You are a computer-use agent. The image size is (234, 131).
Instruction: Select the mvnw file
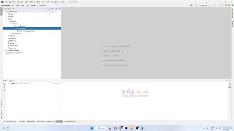(x=12, y=43)
